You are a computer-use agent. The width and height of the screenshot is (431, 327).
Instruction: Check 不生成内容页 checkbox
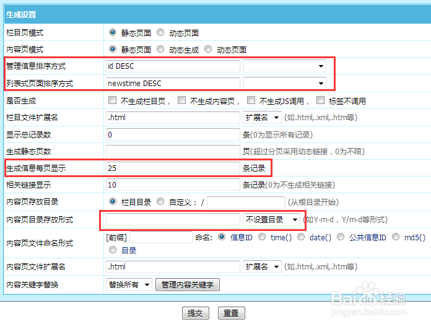coord(181,100)
